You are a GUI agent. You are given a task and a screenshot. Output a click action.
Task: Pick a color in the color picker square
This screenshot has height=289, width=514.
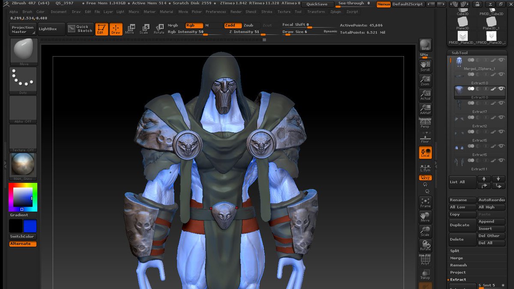[23, 197]
